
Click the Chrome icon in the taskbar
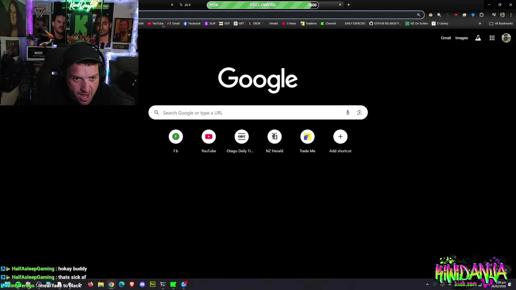pyautogui.click(x=111, y=284)
